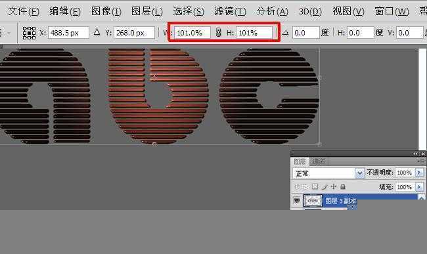Open the 窗口(W) menu
Viewport: 427px width, 254px height.
[x=392, y=11]
